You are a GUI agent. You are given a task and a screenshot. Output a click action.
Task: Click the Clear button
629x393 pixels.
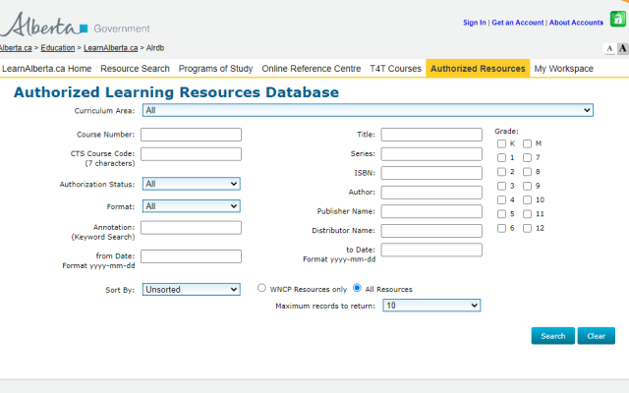(597, 336)
